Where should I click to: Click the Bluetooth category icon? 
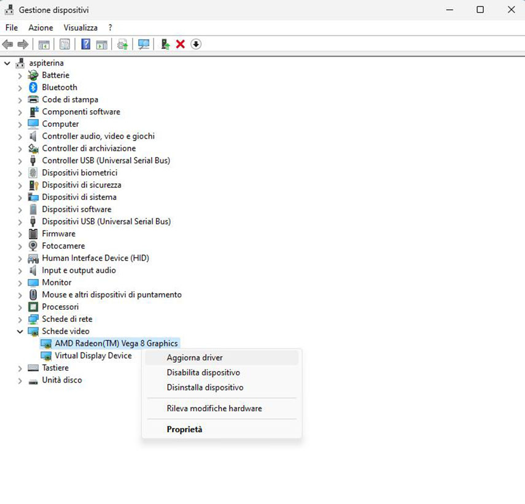[x=33, y=87]
